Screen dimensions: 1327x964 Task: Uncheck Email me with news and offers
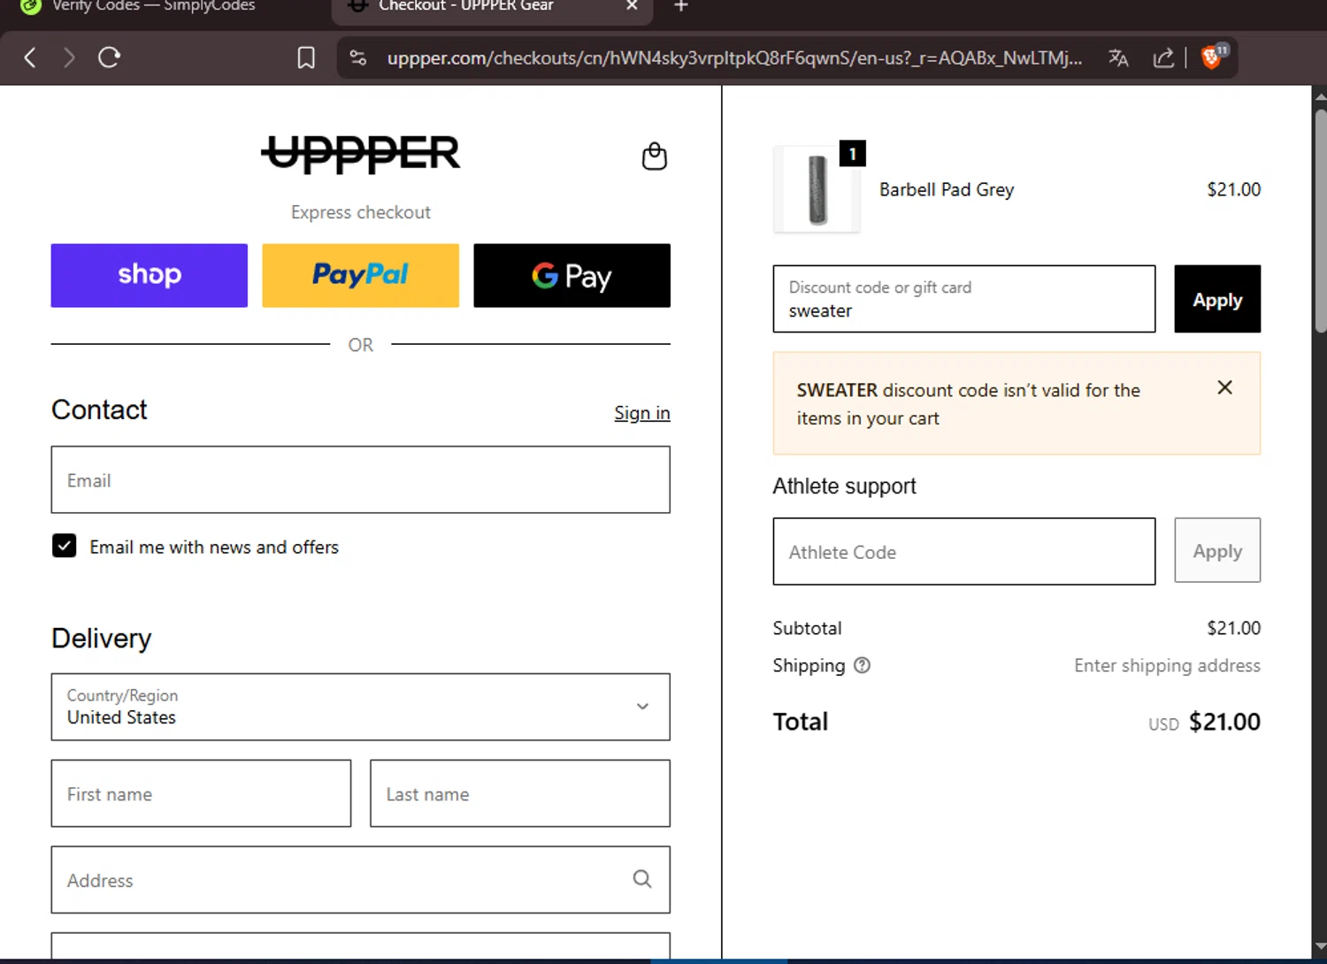click(x=65, y=547)
